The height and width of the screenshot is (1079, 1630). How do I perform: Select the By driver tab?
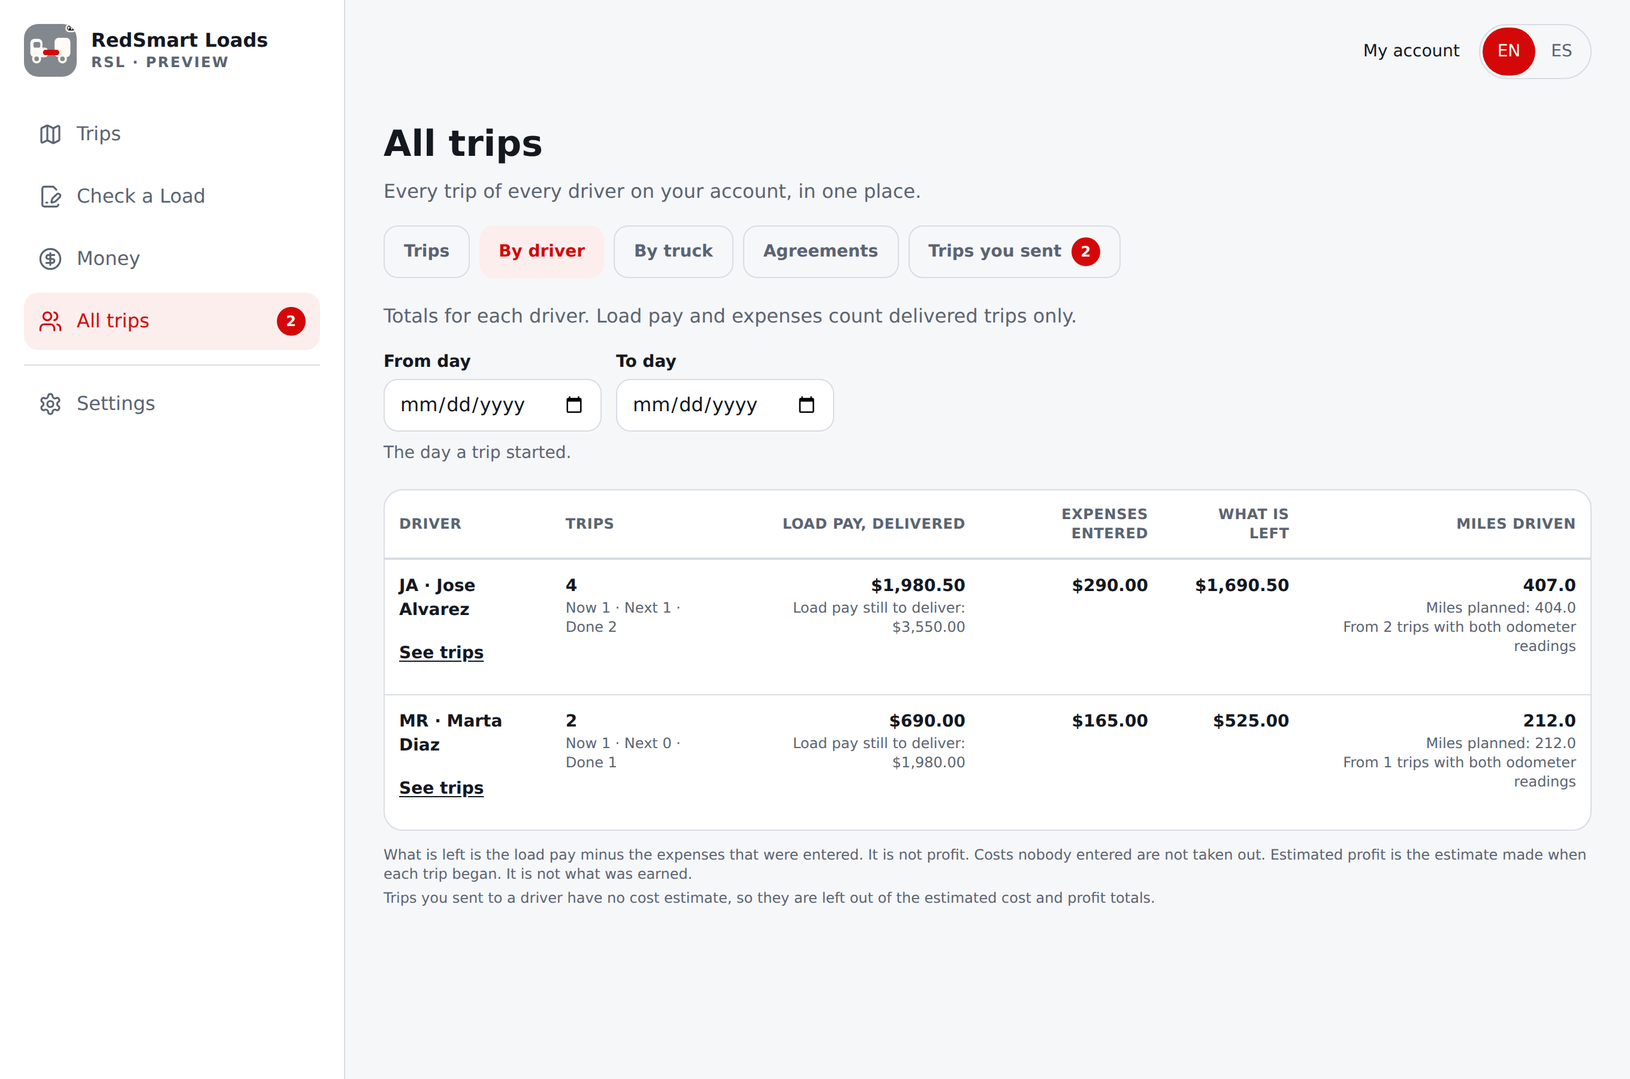pyautogui.click(x=542, y=252)
